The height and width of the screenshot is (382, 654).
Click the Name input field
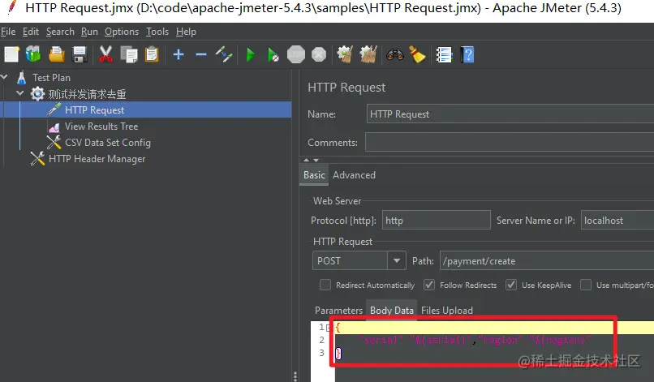point(510,114)
